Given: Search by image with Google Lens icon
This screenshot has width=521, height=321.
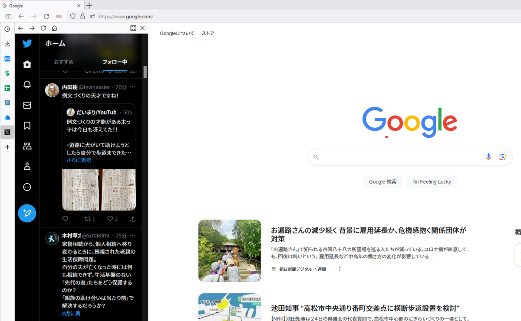Looking at the screenshot, I should click(503, 157).
